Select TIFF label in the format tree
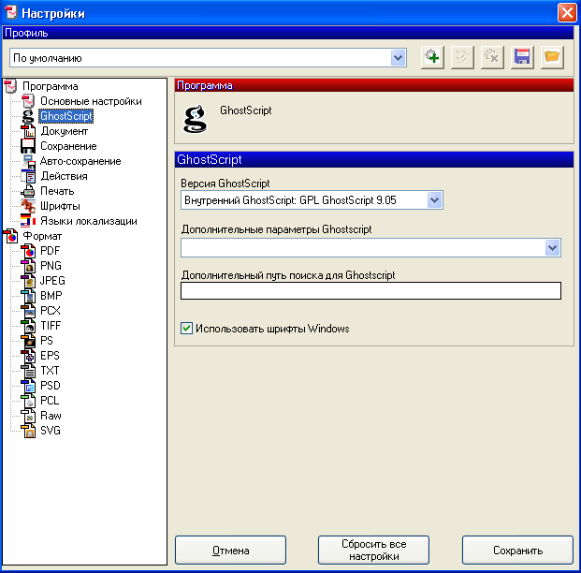The image size is (581, 573). (x=51, y=326)
